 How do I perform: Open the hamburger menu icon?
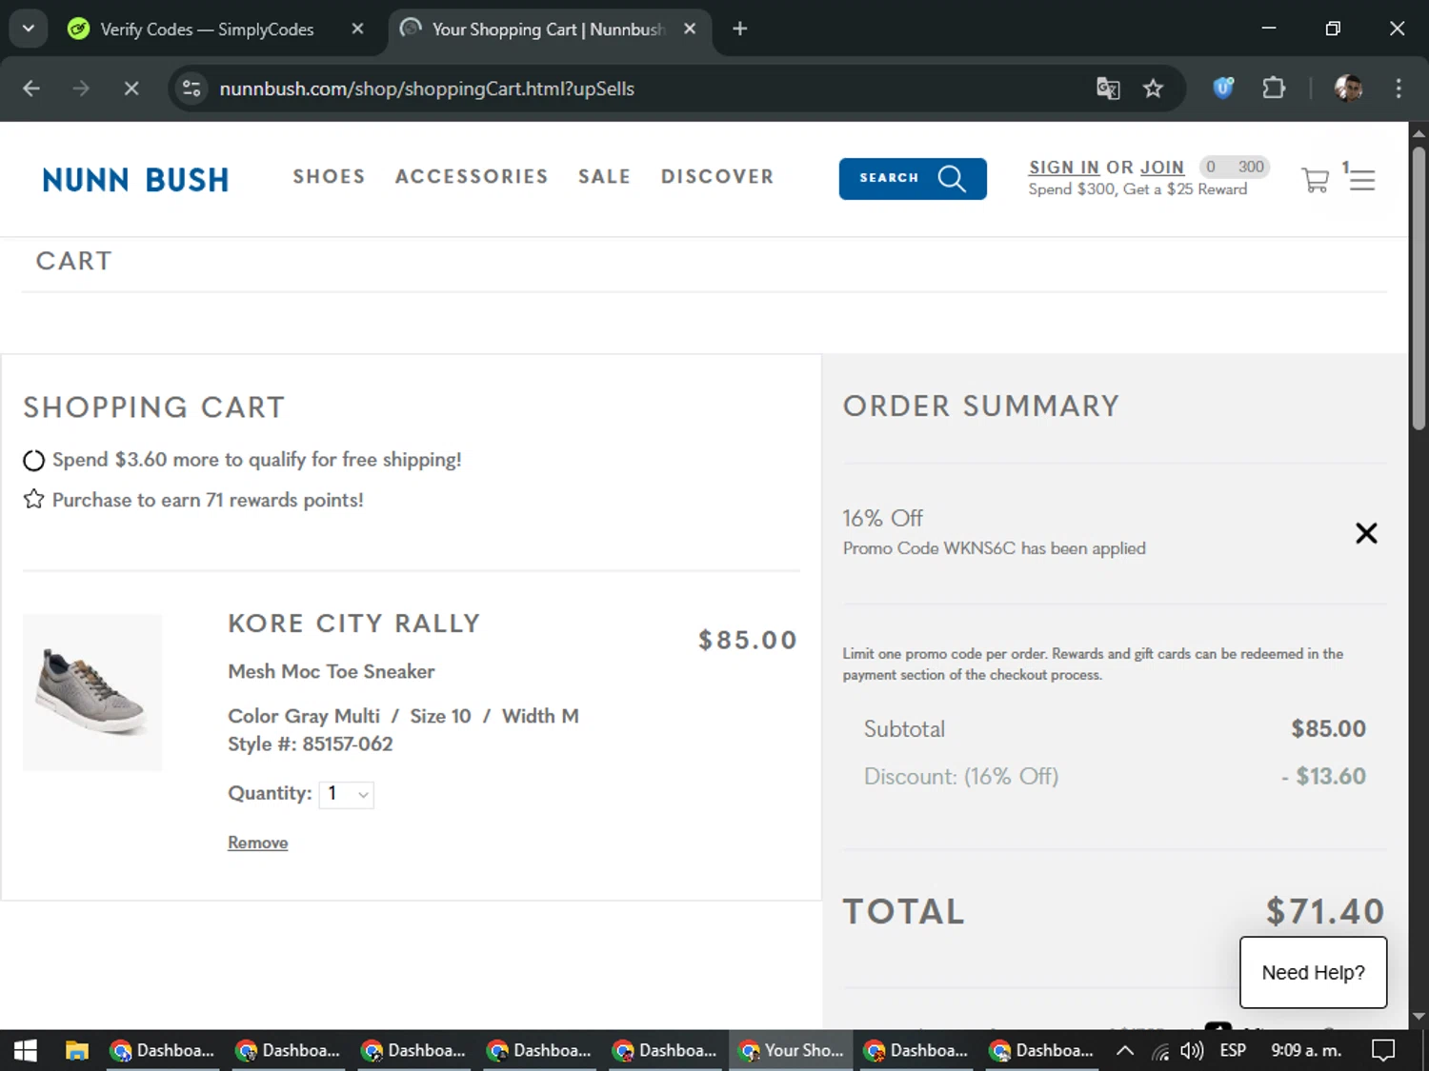coord(1362,180)
